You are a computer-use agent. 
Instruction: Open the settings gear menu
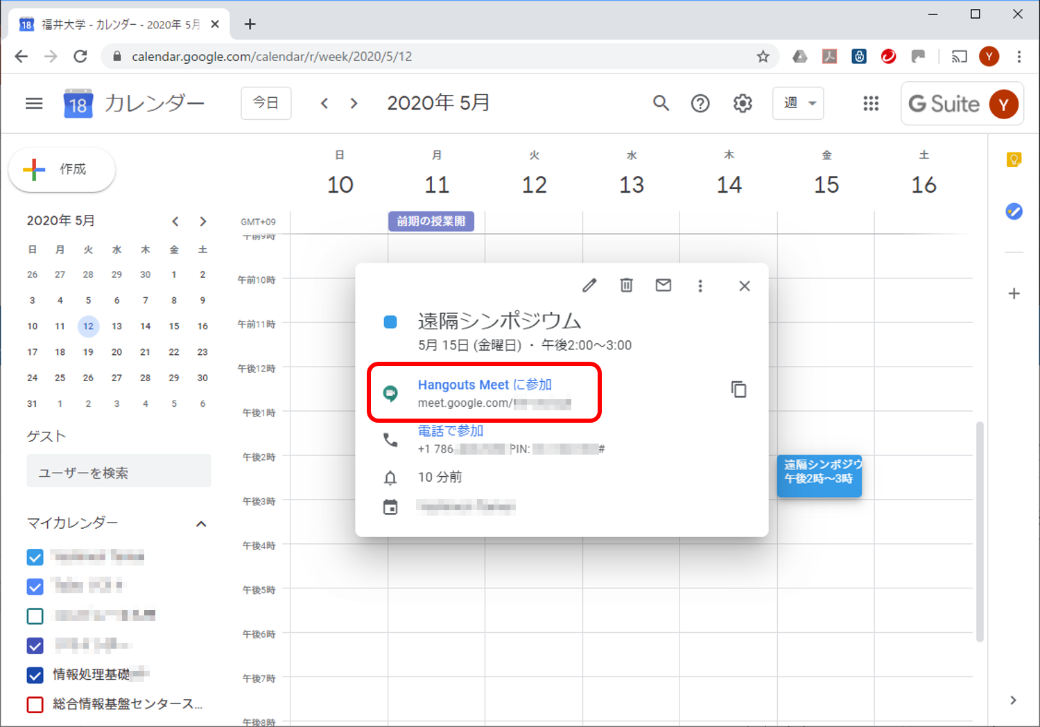click(x=743, y=103)
